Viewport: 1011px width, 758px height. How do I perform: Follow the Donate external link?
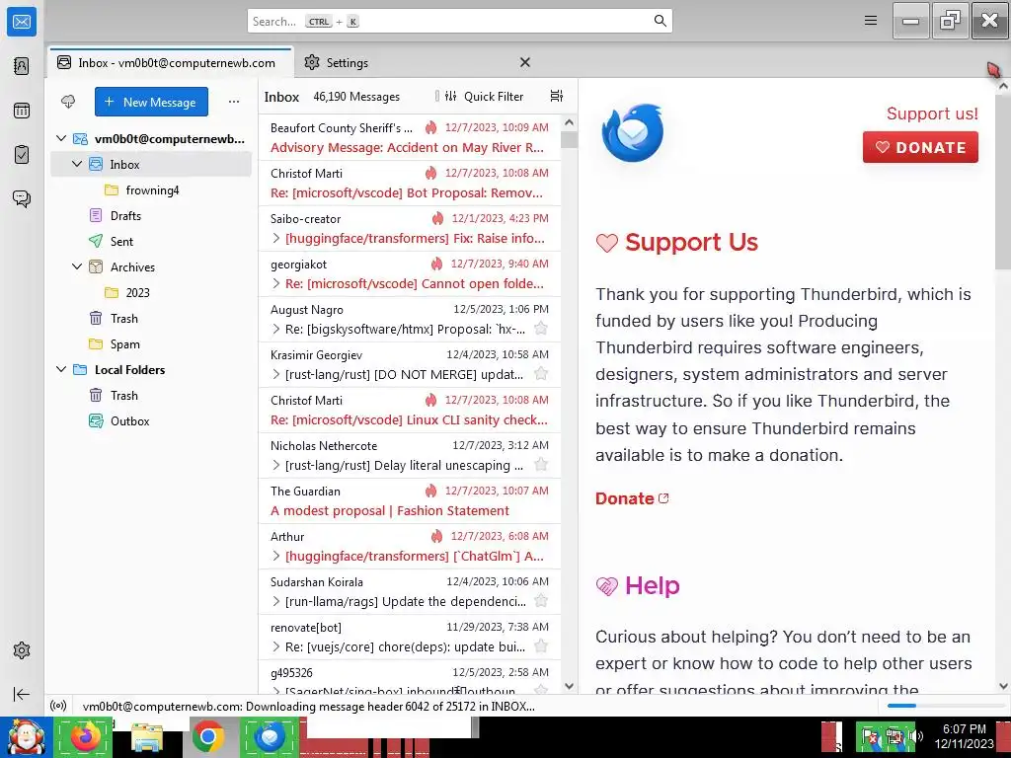pyautogui.click(x=632, y=498)
